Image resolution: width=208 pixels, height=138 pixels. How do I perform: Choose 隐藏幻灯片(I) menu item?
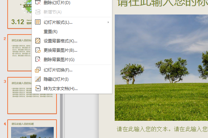pos(72,79)
